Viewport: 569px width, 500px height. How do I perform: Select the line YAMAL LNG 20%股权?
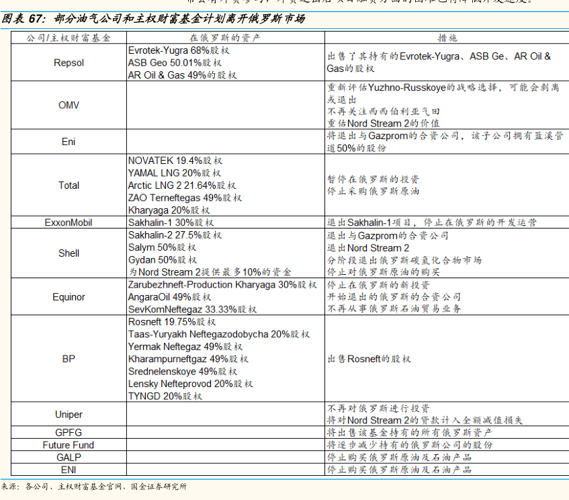[x=175, y=173]
